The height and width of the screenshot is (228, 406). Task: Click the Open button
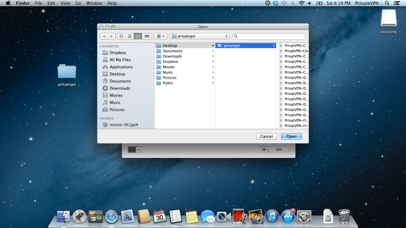[291, 136]
